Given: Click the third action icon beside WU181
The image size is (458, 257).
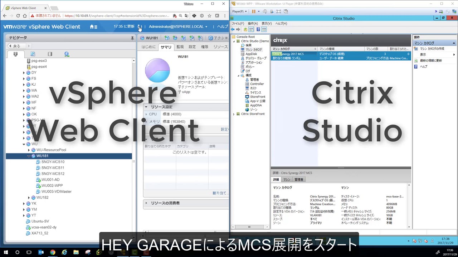Looking at the screenshot, I should coord(184,38).
